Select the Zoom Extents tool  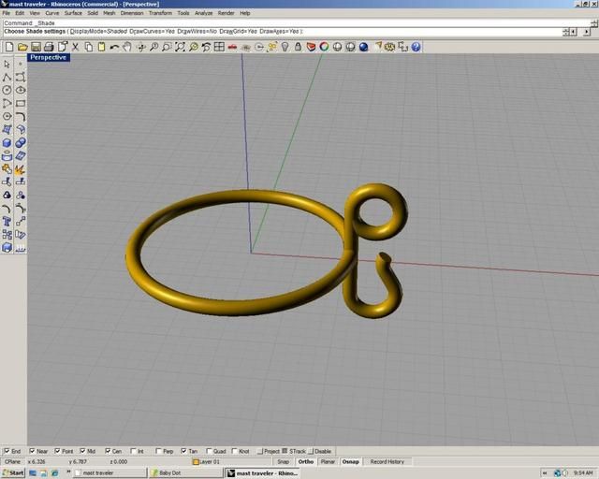point(180,47)
